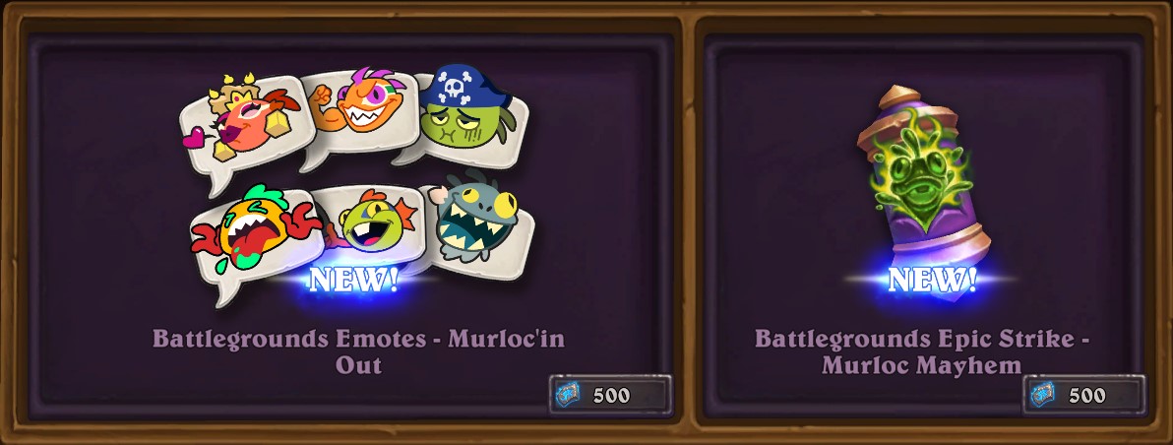
Task: Open Battlegrounds Emotes - Murloc'in Out title
Action: (358, 351)
